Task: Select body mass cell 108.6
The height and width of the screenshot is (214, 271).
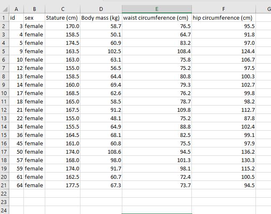Action: [x=101, y=152]
